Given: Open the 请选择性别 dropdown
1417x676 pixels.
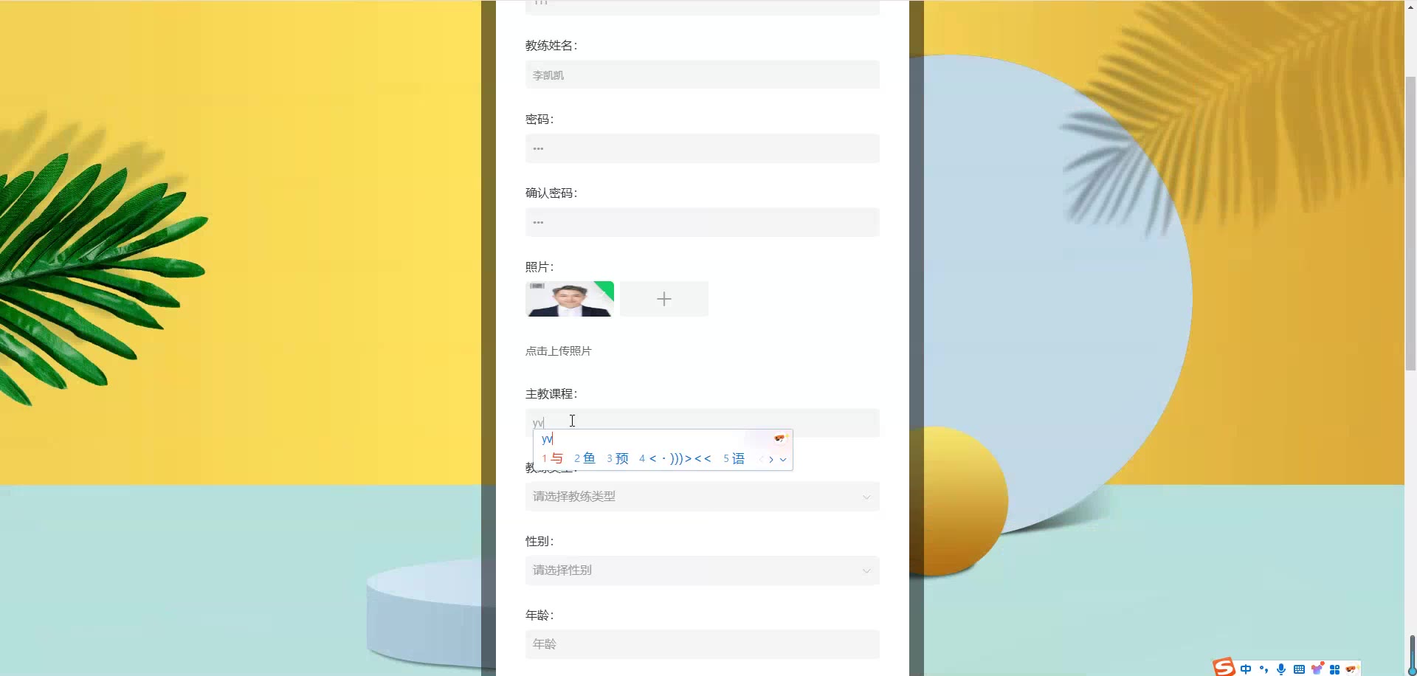Looking at the screenshot, I should [703, 570].
